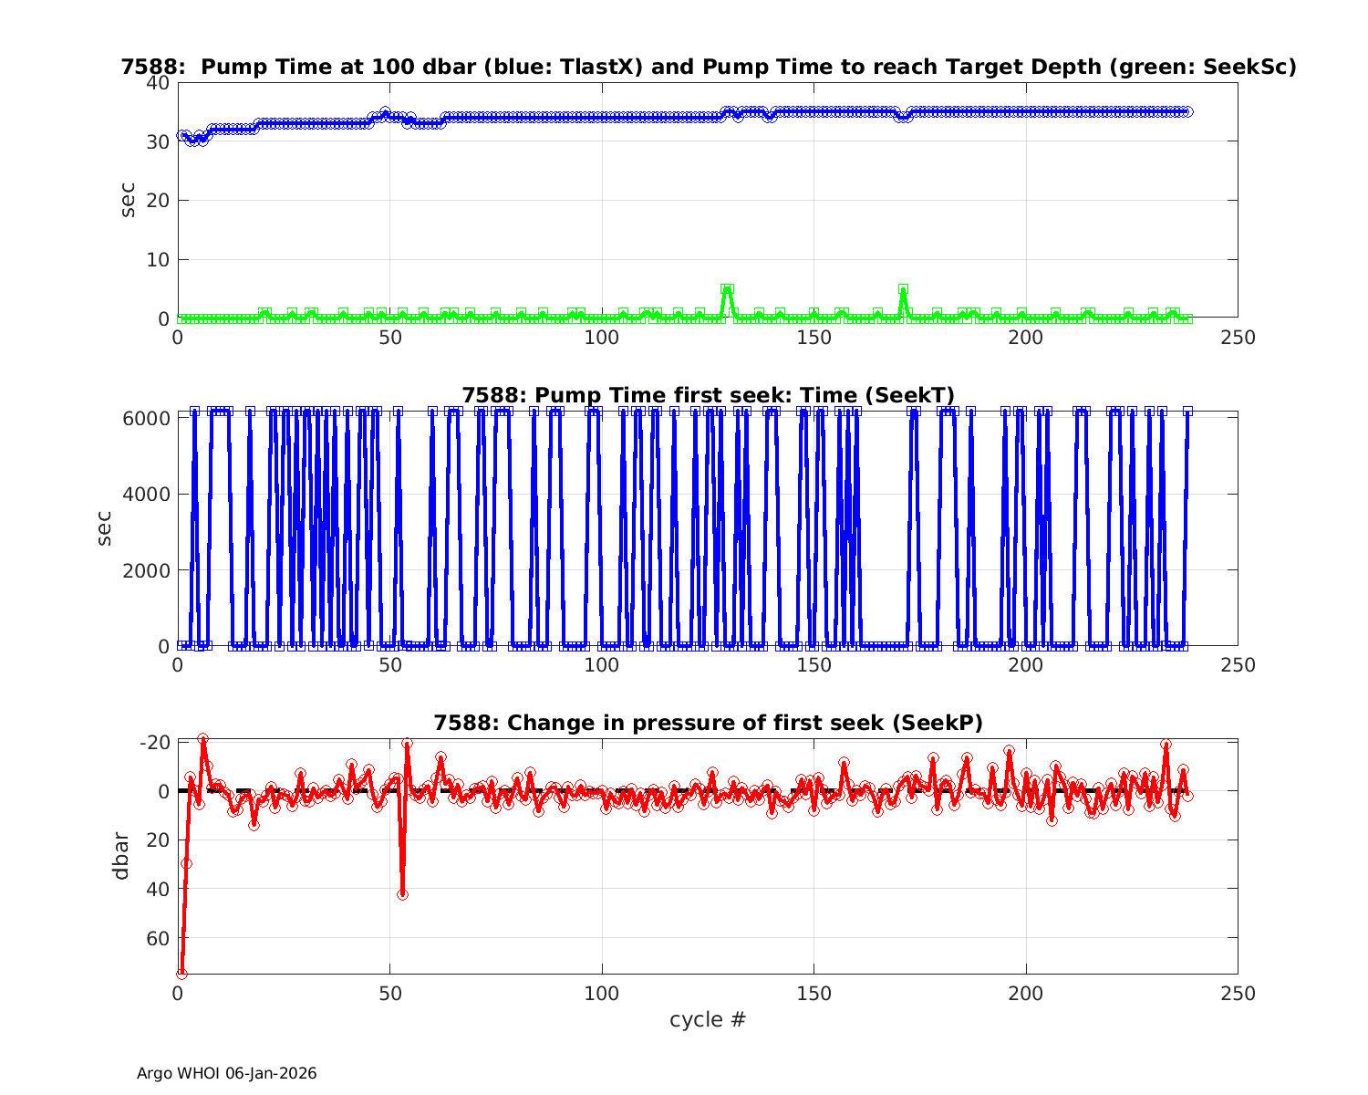
Task: Click the last blue circle marker in top plot
Action: pos(1187,111)
